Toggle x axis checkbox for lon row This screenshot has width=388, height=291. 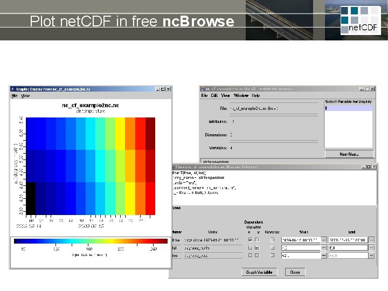tap(250, 255)
